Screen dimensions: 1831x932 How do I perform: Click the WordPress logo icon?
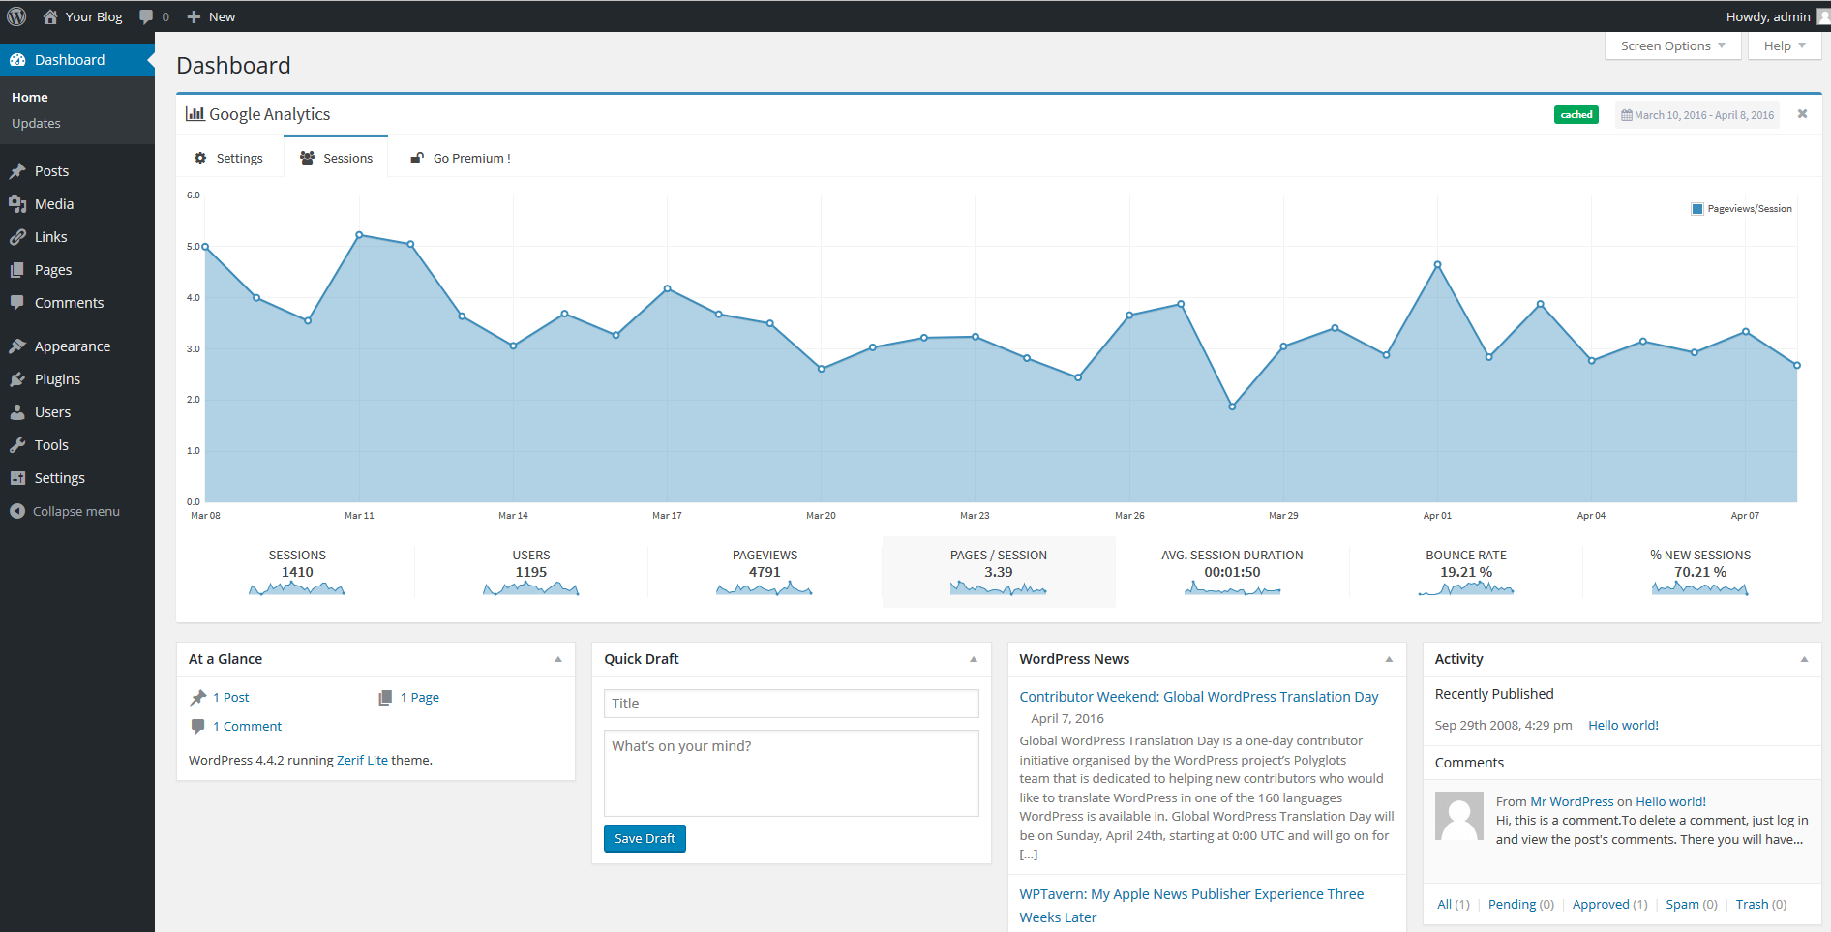[x=16, y=16]
